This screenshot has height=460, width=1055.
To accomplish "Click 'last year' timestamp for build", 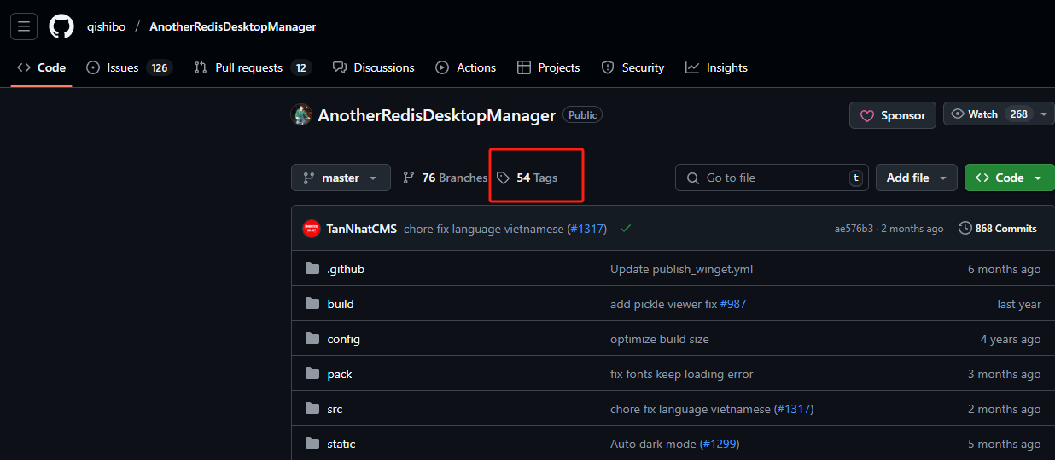I will pyautogui.click(x=1019, y=304).
